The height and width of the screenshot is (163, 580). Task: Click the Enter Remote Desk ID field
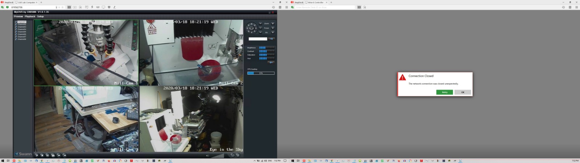(x=324, y=7)
